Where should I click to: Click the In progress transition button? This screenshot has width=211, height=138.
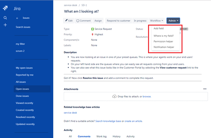tap(140, 21)
